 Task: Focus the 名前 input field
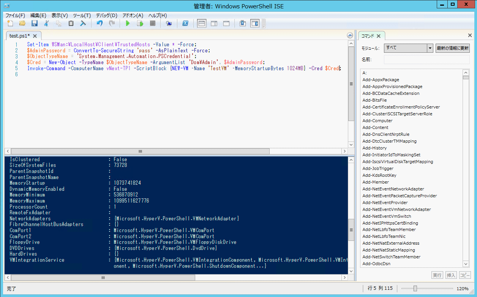(x=426, y=60)
